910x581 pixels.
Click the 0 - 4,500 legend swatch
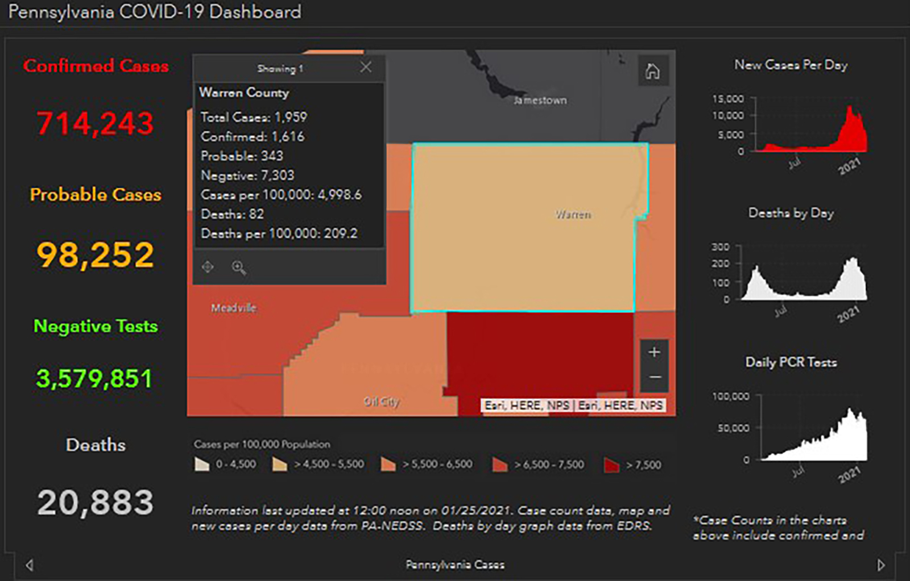click(x=202, y=464)
